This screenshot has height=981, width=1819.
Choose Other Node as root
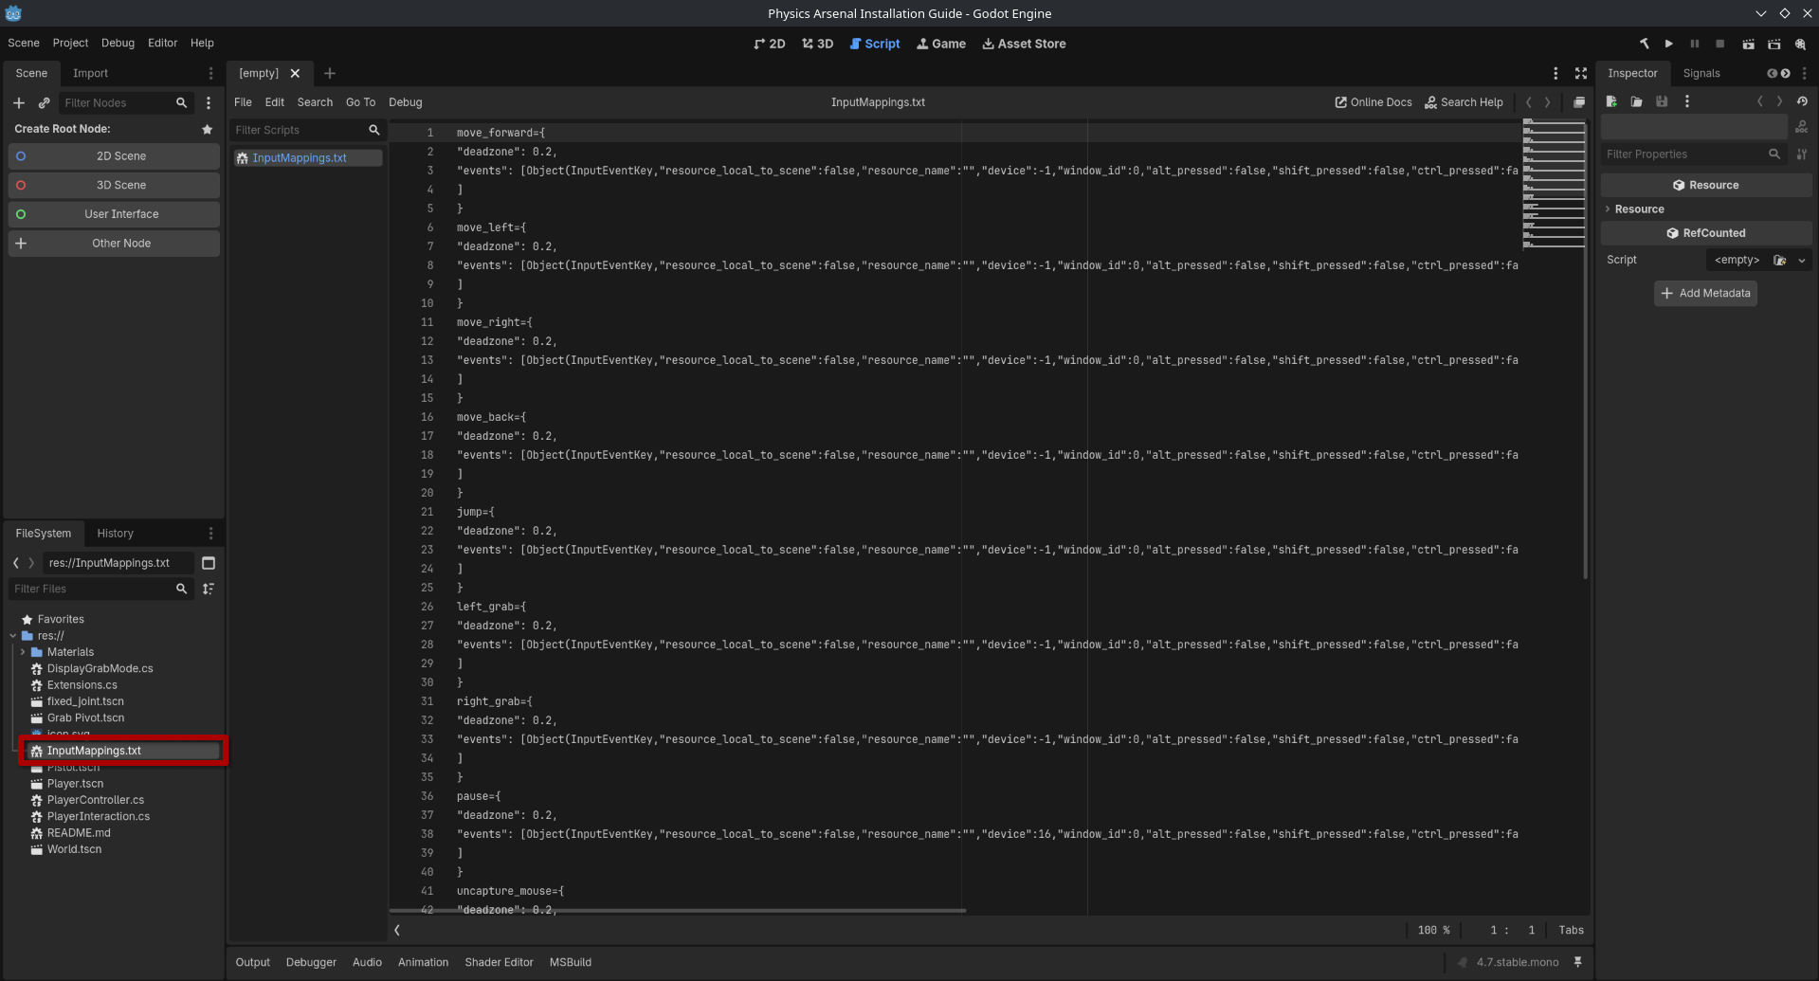114,244
